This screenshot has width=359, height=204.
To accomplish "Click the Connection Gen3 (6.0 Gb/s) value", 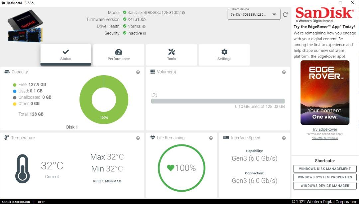I will (254, 181).
